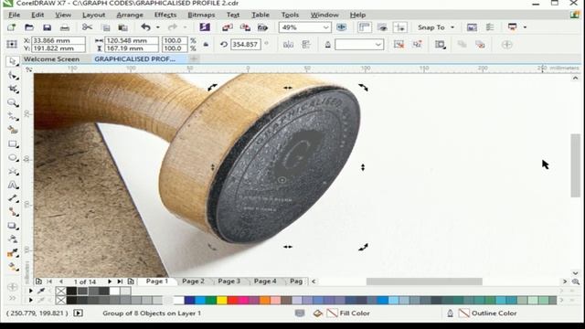Select the Crop tool in the toolbox

coord(13,90)
